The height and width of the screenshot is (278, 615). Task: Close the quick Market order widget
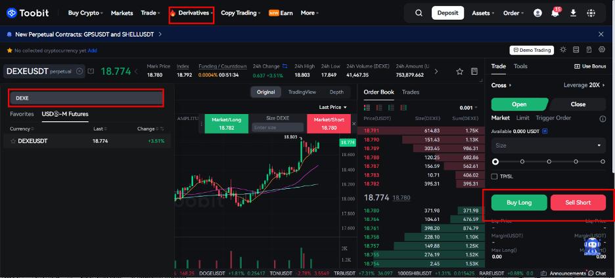[x=353, y=124]
